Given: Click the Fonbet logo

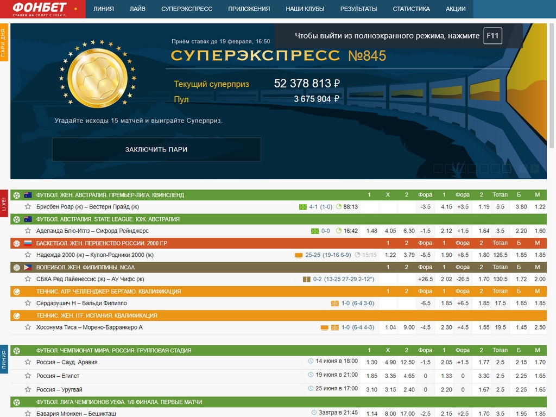Looking at the screenshot, I should point(39,9).
